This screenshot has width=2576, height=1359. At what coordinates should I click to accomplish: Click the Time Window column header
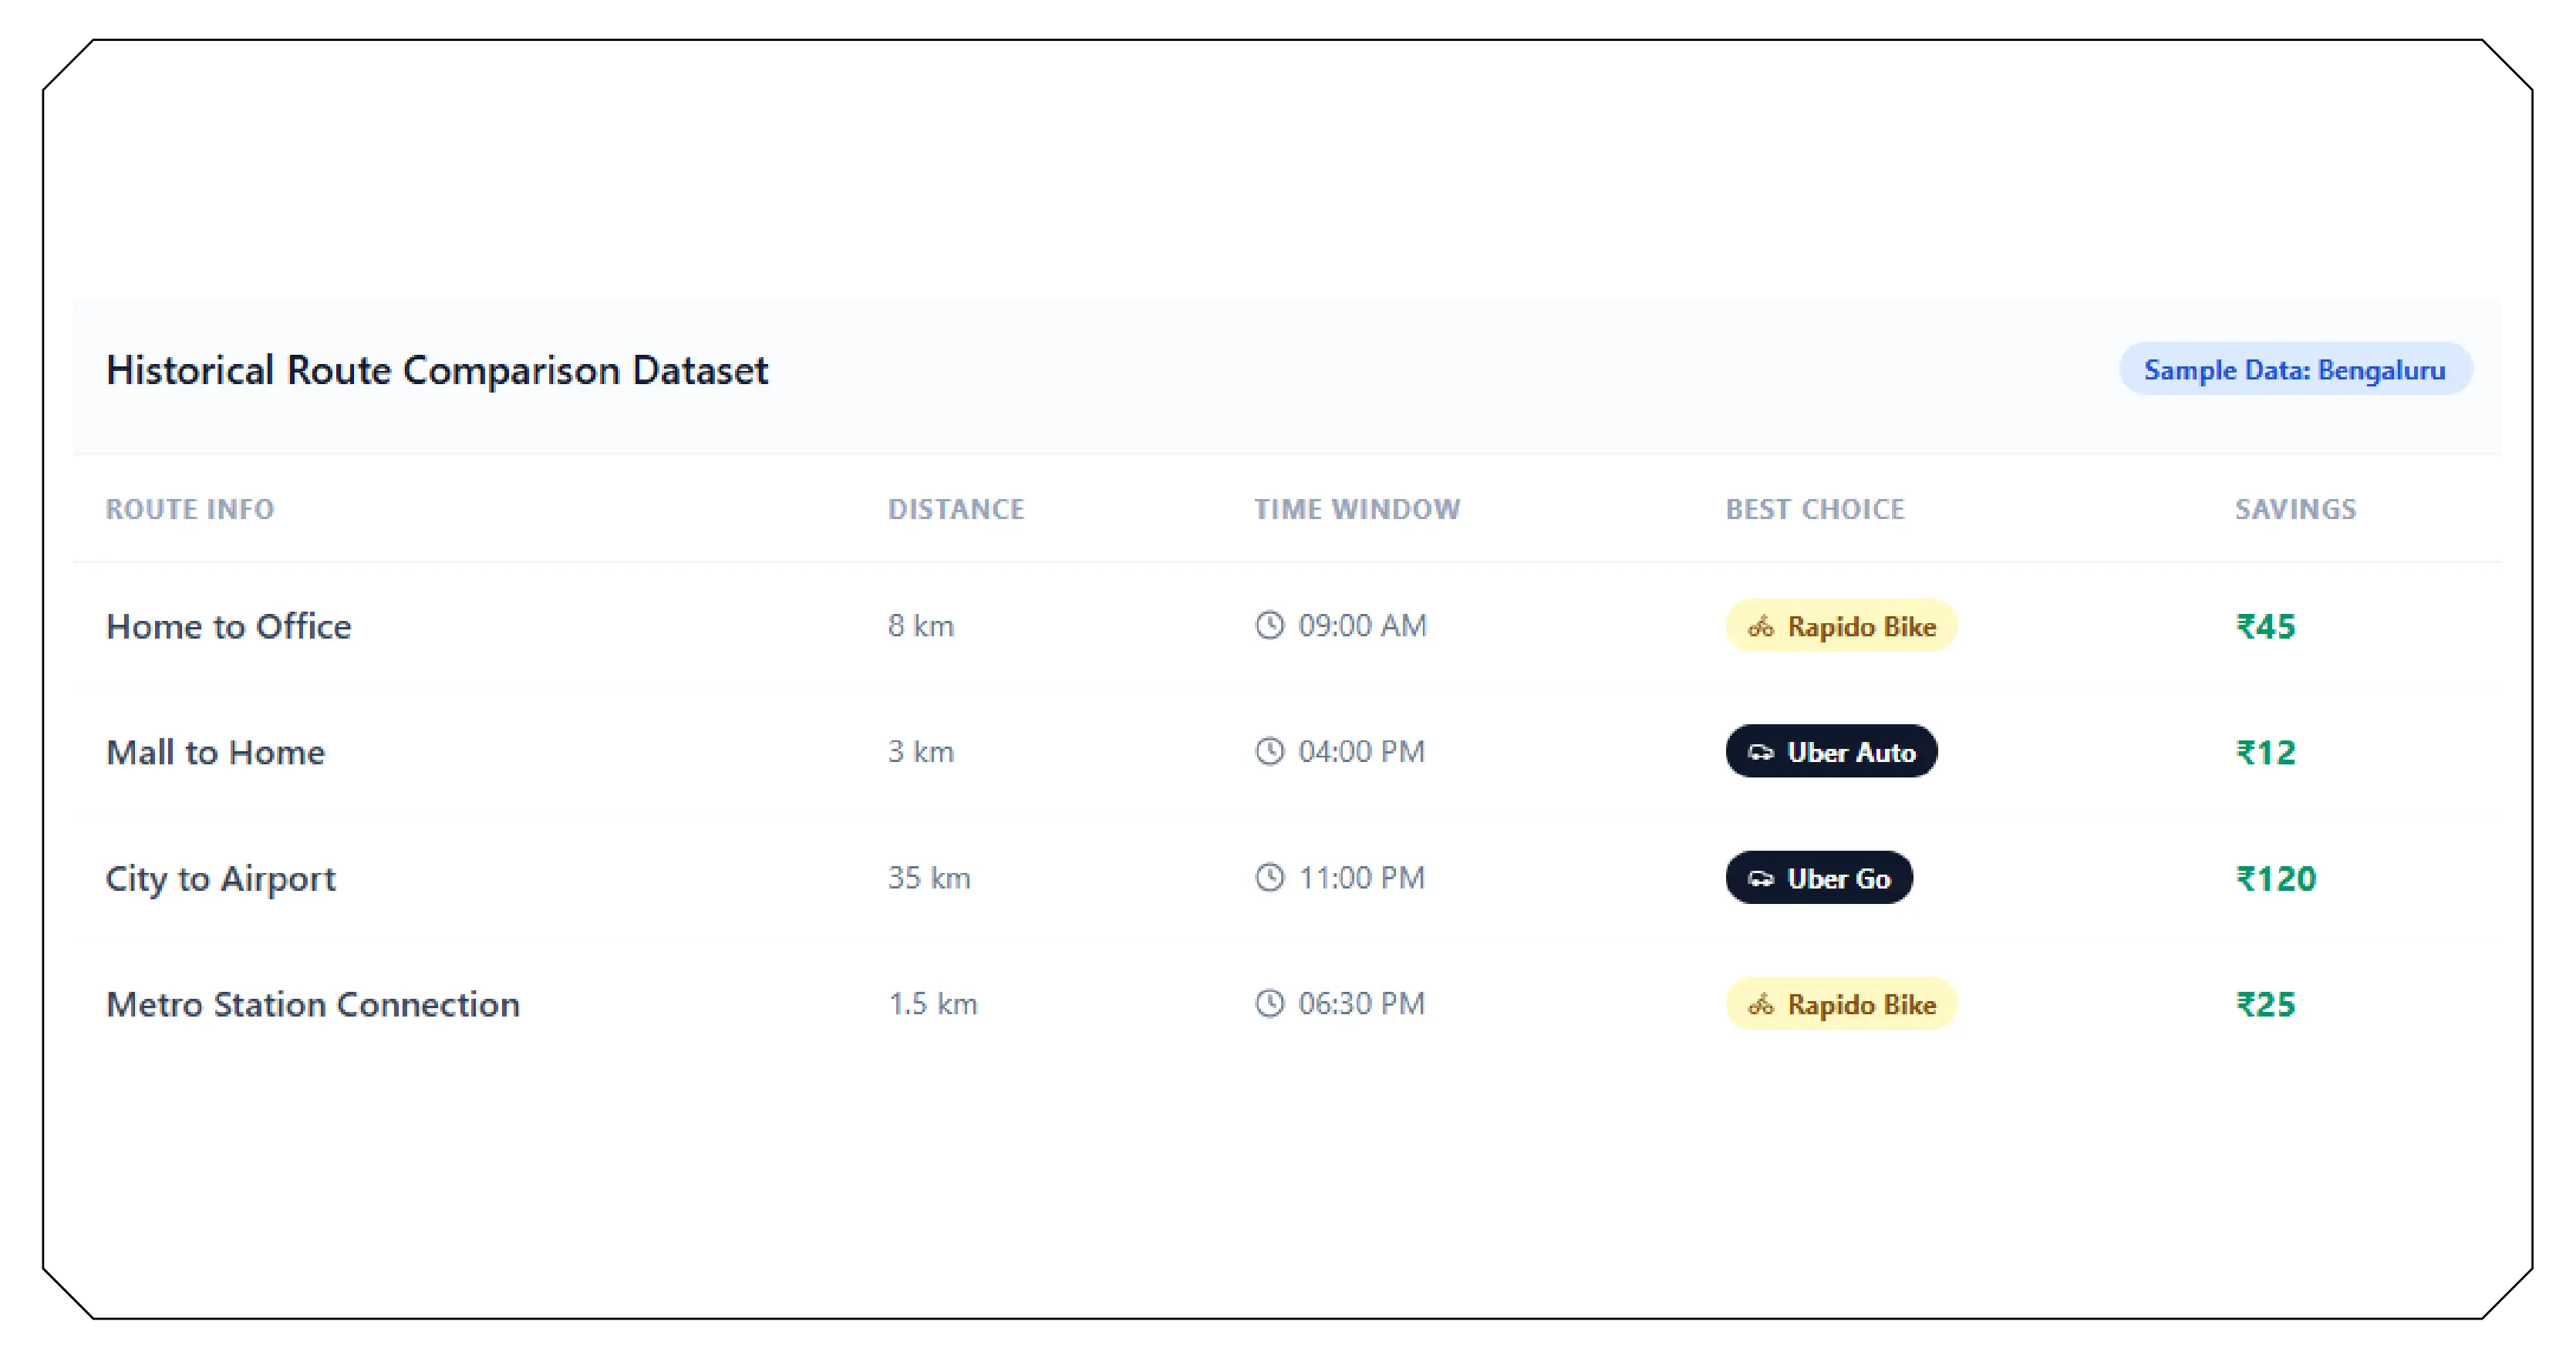coord(1357,509)
